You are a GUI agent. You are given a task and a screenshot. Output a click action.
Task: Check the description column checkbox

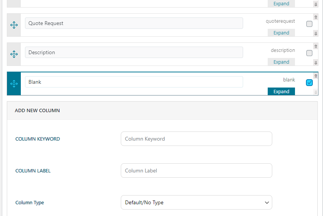(x=309, y=53)
